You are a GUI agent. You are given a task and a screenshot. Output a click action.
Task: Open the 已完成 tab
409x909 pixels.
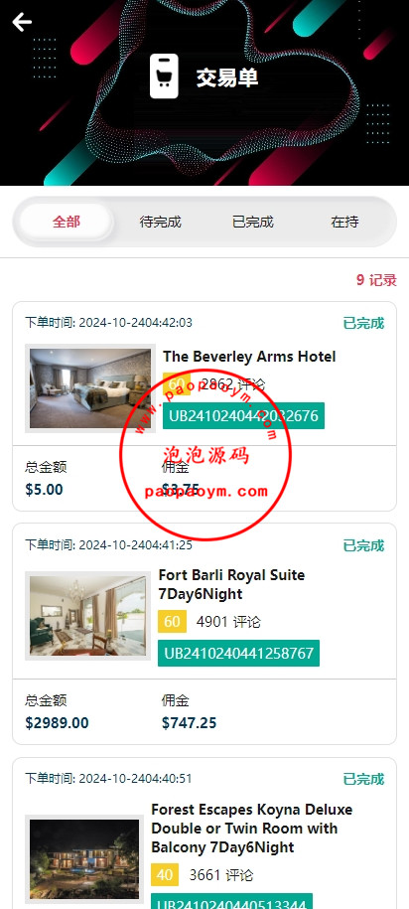252,222
